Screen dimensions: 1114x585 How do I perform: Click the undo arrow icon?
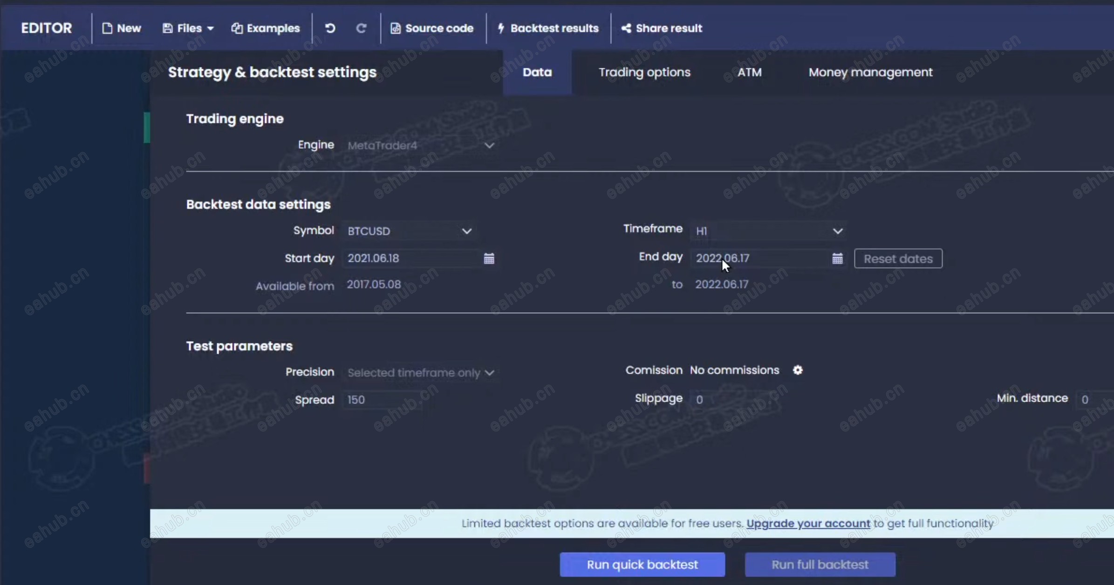(330, 28)
